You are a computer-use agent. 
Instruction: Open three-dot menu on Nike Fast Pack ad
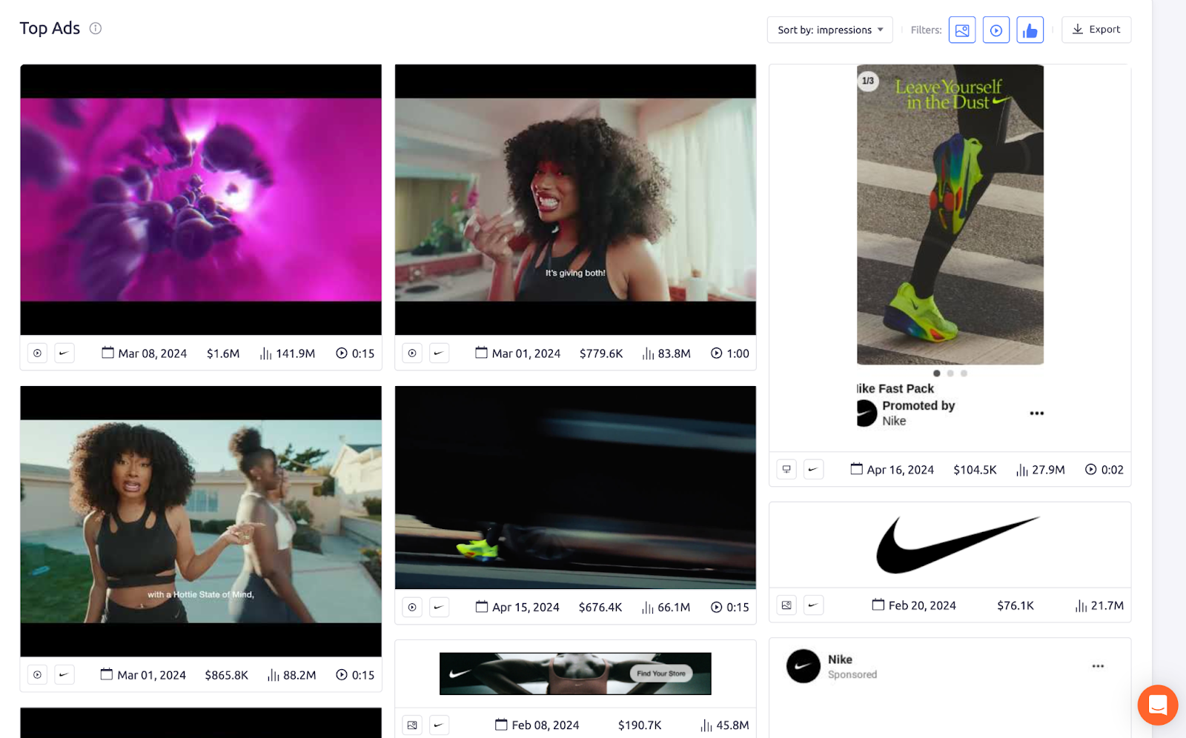pos(1036,413)
